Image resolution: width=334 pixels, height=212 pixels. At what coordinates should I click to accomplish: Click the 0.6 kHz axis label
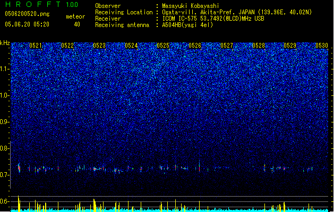(5, 201)
